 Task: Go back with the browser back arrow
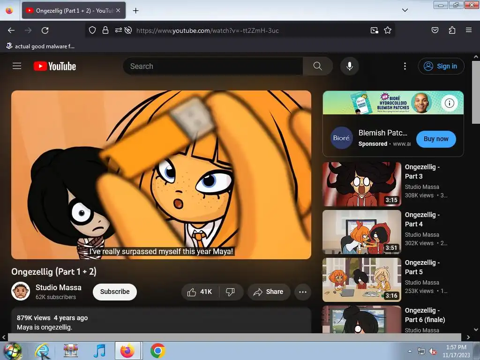pyautogui.click(x=11, y=30)
